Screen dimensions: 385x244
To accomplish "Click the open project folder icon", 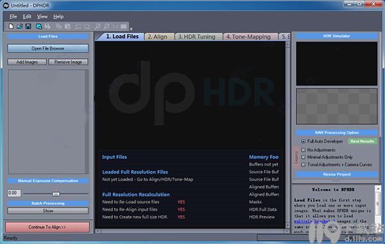I will 20,26.
